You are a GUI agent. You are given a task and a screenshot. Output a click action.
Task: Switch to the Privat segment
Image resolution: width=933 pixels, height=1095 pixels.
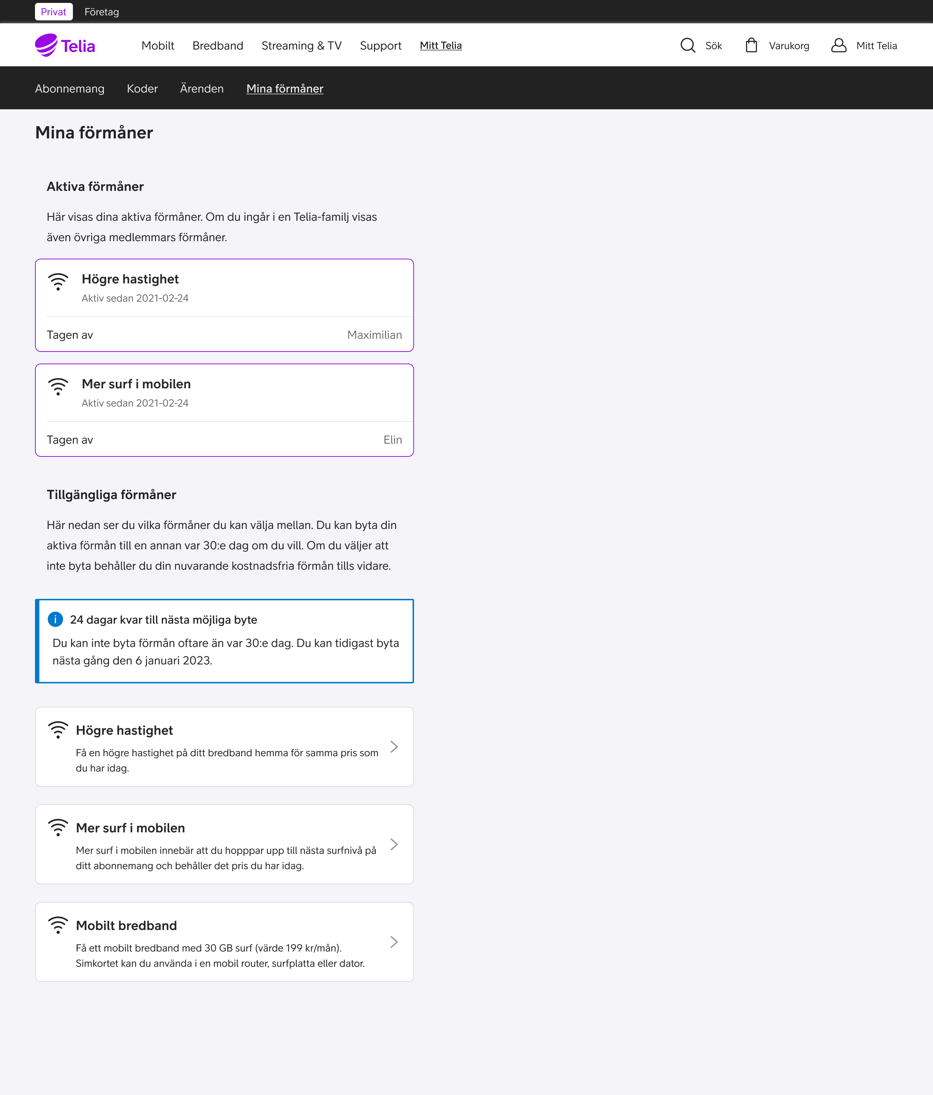pos(53,12)
